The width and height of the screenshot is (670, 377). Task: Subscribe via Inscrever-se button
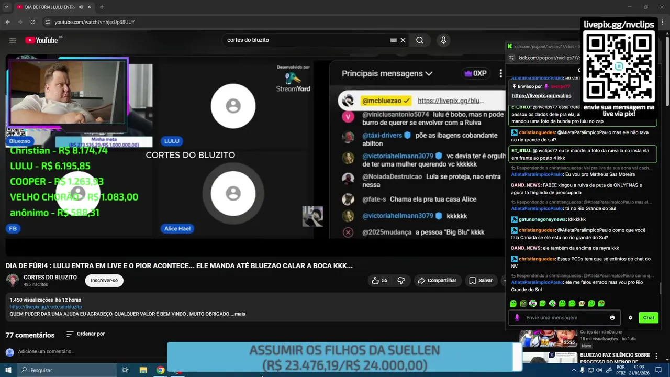point(104,281)
